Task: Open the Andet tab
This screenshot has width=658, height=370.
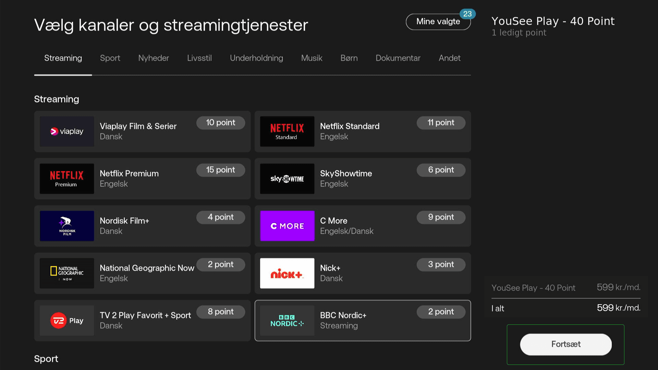Action: pyautogui.click(x=449, y=58)
